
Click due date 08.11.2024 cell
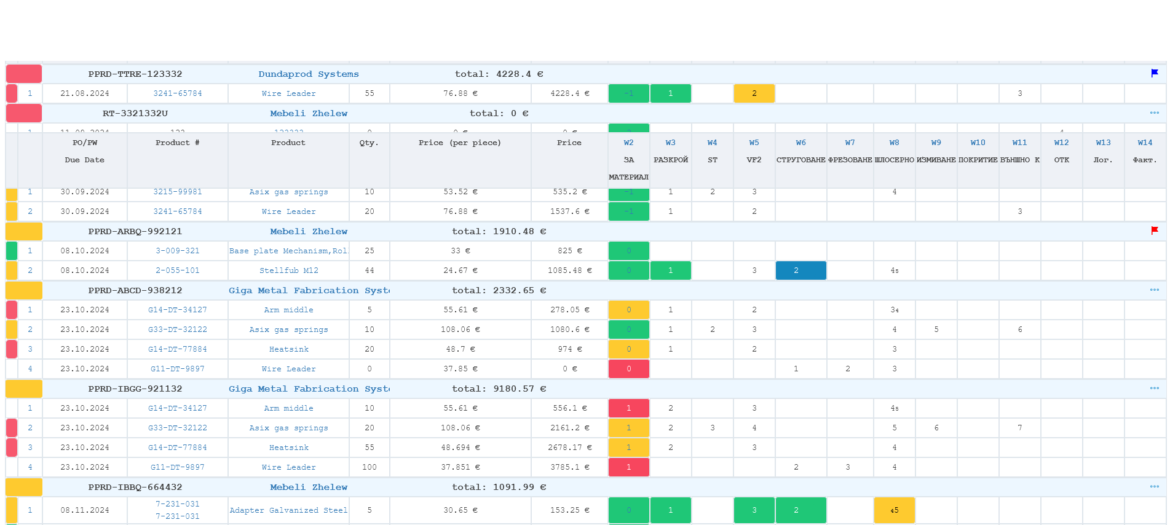[85, 510]
